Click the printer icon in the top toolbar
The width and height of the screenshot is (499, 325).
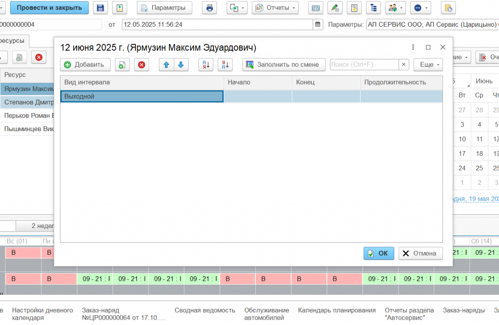210,8
